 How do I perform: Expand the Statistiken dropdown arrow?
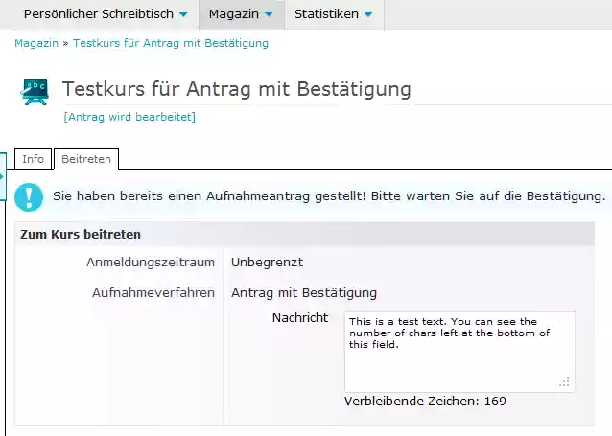click(368, 14)
